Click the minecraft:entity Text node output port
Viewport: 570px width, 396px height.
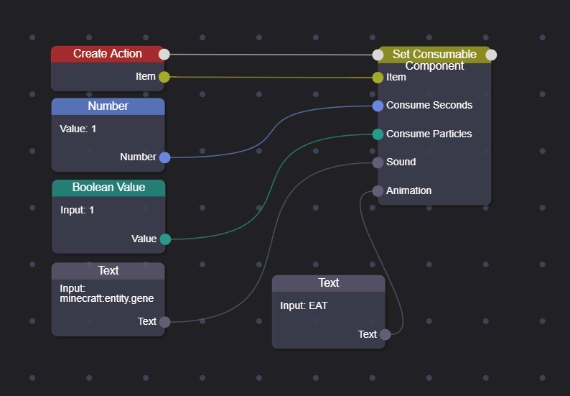point(164,322)
